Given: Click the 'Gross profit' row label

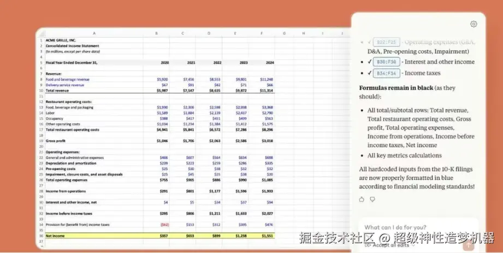Looking at the screenshot, I should tap(55, 141).
